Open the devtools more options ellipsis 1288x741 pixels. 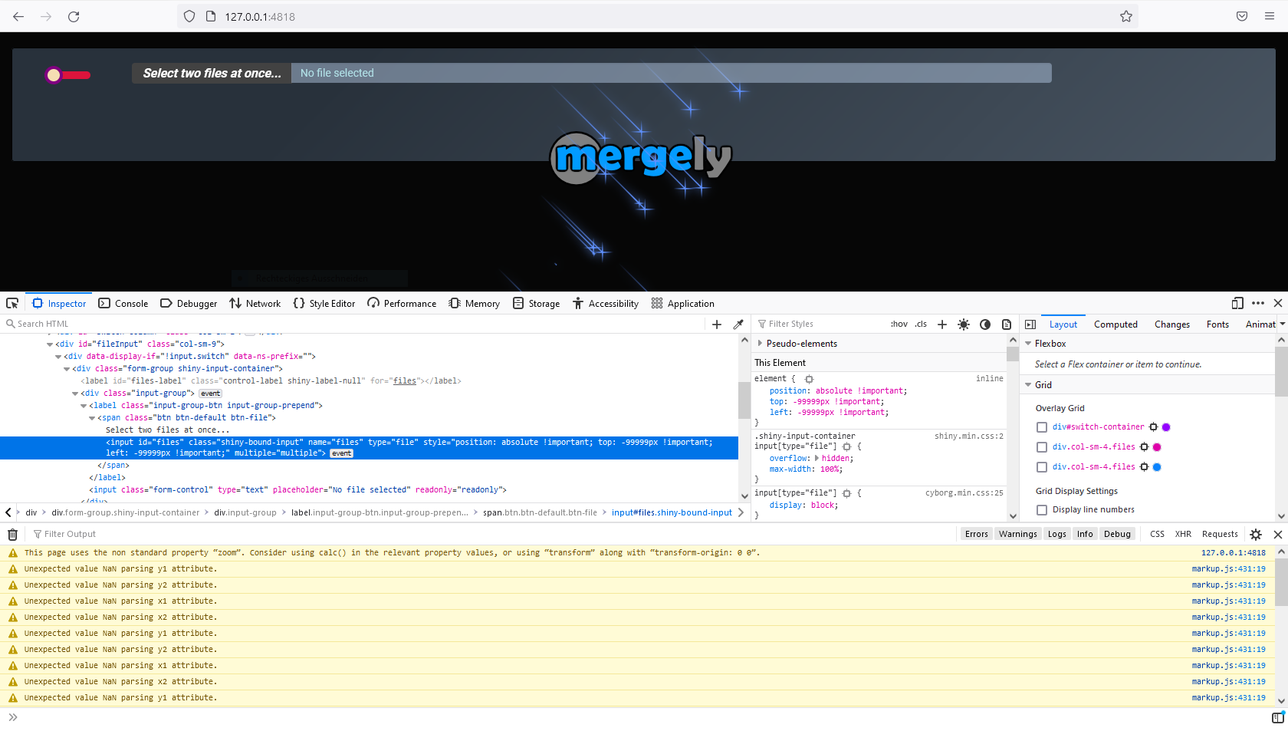[x=1258, y=303]
